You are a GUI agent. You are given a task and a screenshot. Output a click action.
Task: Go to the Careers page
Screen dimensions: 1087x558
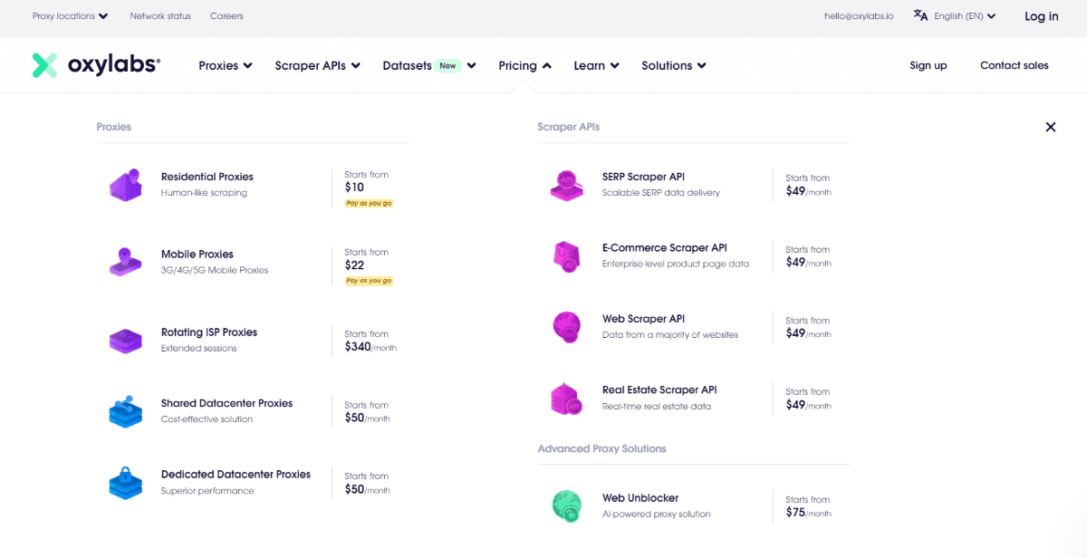(226, 16)
